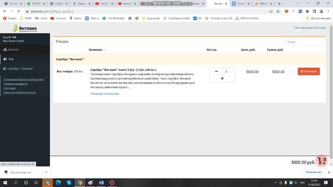Screen dimensions: 333x187
Task: Toggle the browser side panel icon
Action: point(314,11)
